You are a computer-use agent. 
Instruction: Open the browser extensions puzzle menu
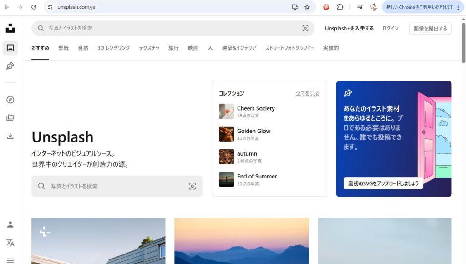[x=340, y=7]
